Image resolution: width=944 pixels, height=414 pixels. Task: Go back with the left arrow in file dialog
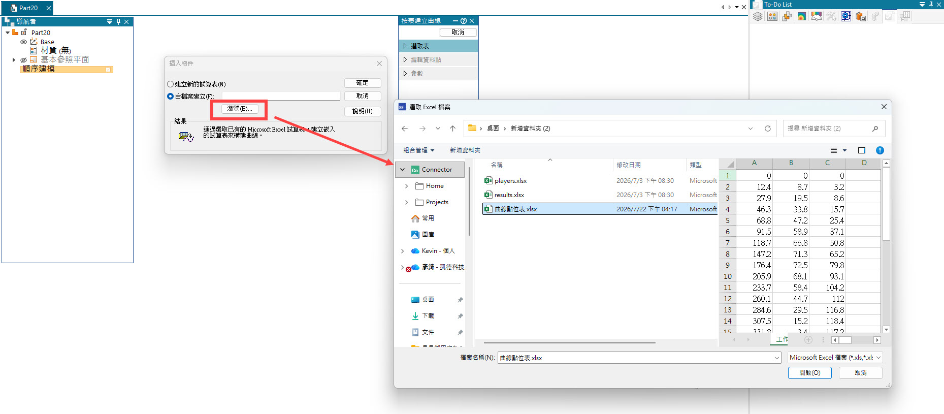[405, 129]
